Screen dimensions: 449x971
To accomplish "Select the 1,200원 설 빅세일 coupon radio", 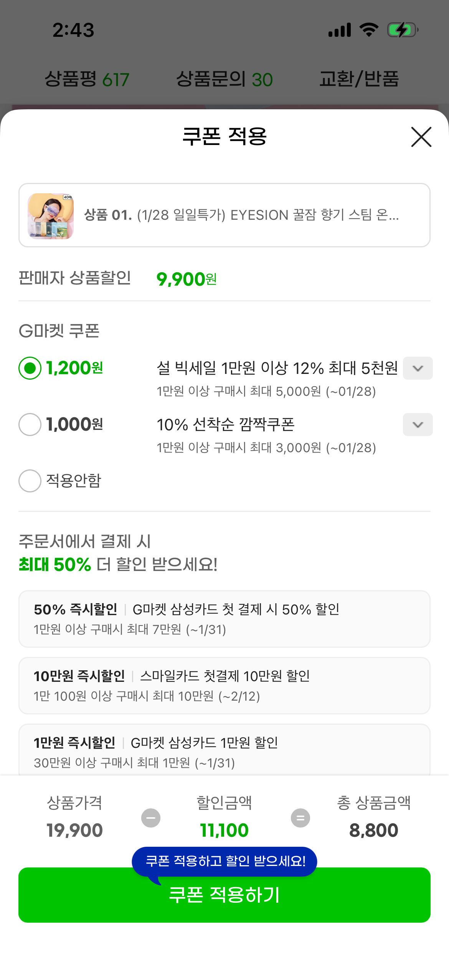I will [x=30, y=368].
